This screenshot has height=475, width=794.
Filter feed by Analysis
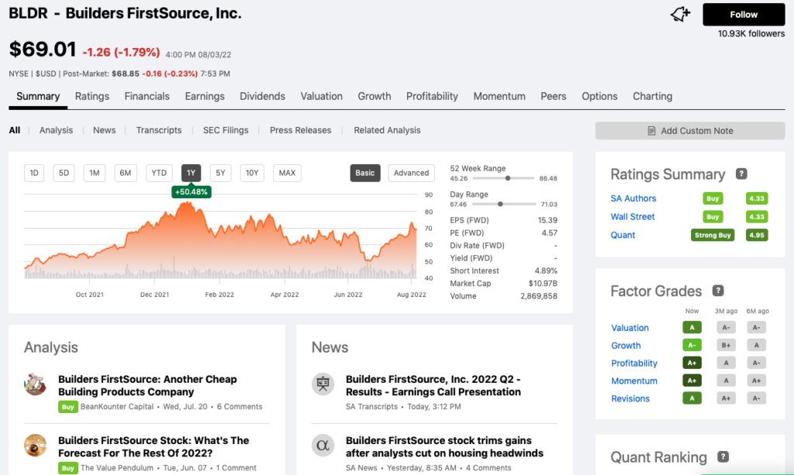56,130
